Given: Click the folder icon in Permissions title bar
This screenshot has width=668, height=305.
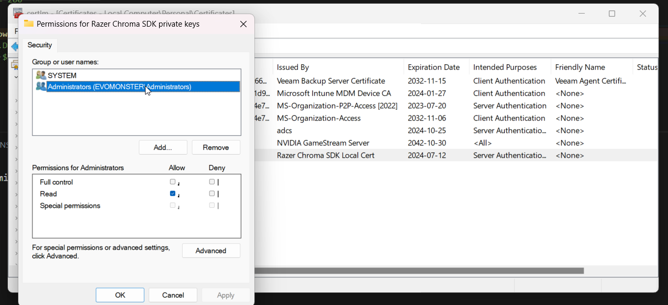Looking at the screenshot, I should pyautogui.click(x=29, y=24).
